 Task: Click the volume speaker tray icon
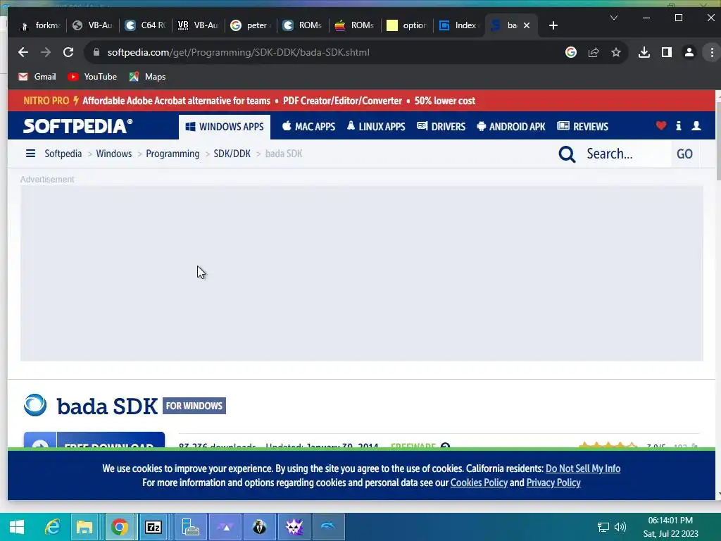(620, 527)
